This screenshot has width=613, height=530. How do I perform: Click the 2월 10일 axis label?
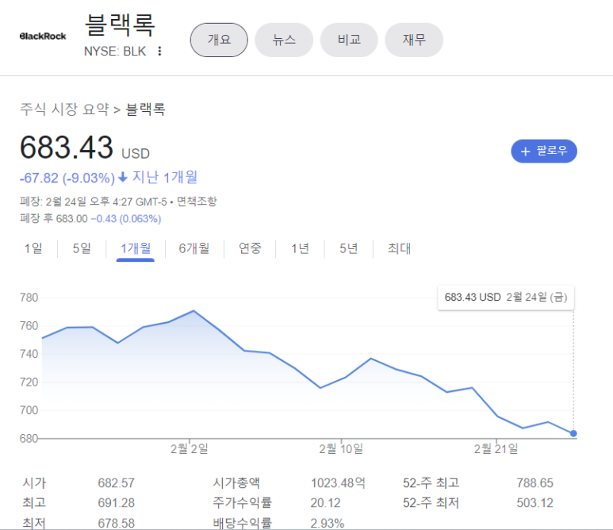coord(341,448)
